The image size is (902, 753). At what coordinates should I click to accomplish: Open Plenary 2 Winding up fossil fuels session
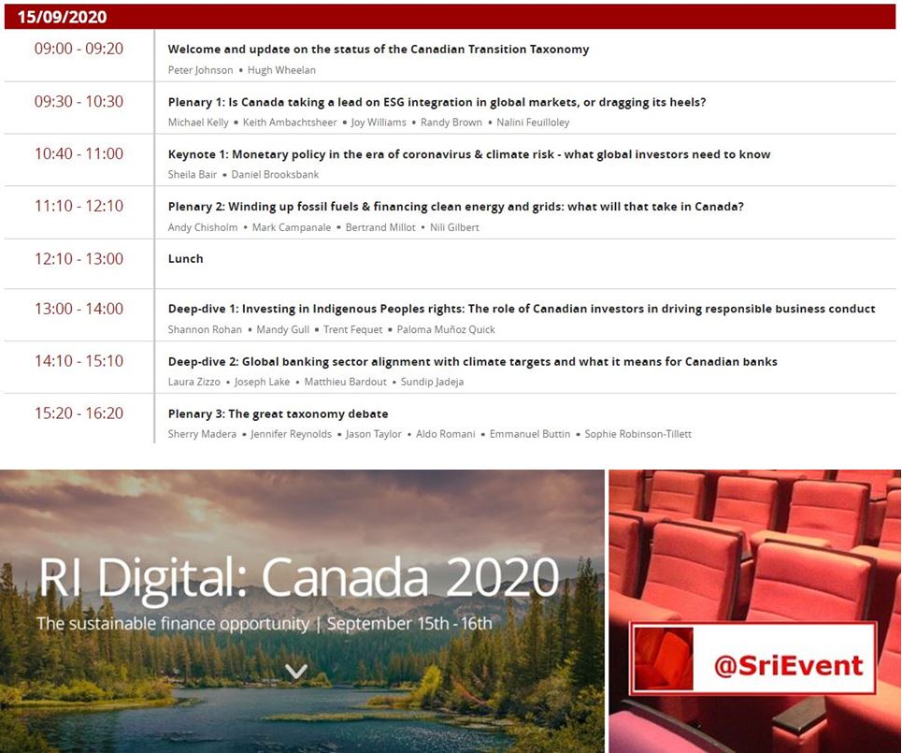455,207
